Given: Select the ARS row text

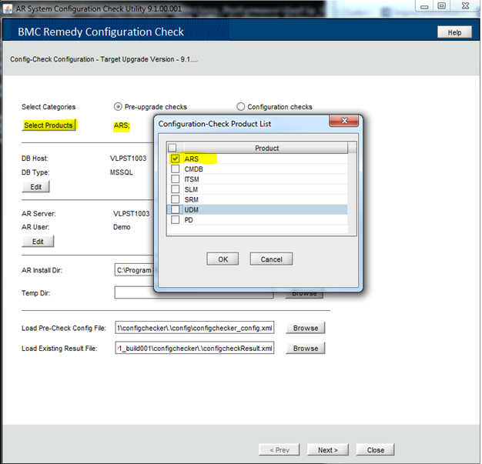Looking at the screenshot, I should coord(192,159).
